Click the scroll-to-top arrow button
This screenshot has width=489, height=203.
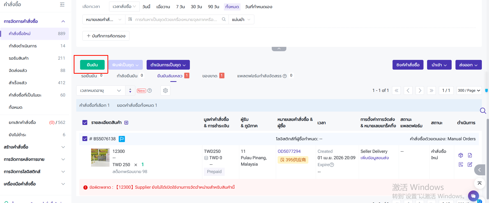479,183
